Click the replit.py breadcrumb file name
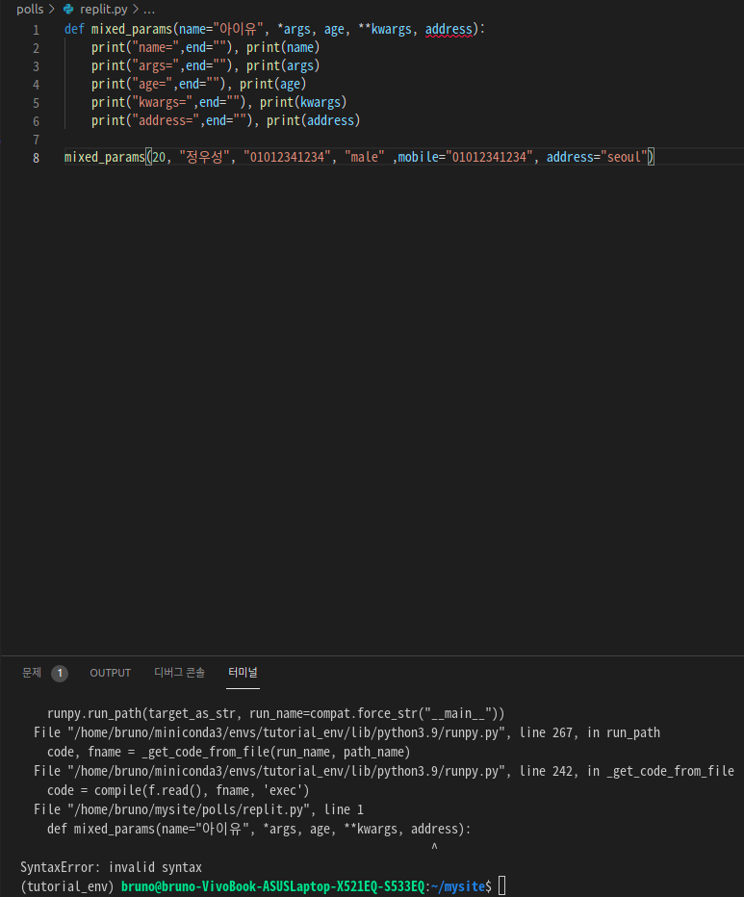This screenshot has height=897, width=744. (104, 10)
